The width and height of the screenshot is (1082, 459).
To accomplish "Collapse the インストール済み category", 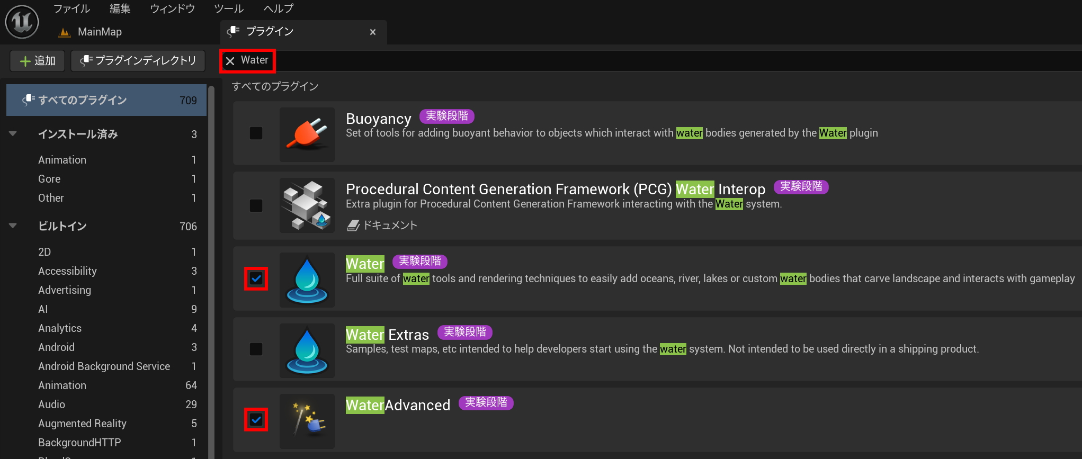I will coord(13,134).
